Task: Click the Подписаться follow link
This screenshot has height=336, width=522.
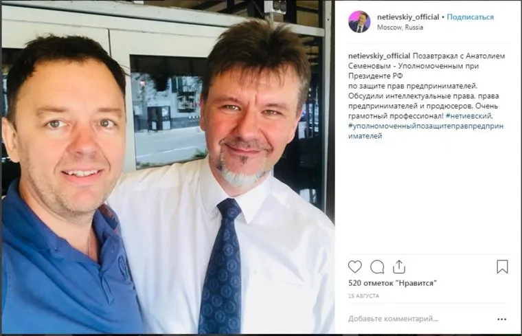Action: tap(470, 17)
